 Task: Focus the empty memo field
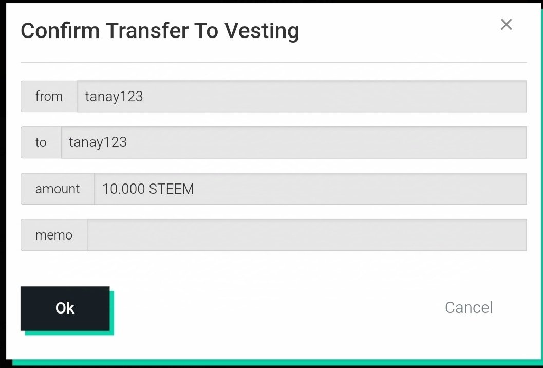click(x=307, y=235)
